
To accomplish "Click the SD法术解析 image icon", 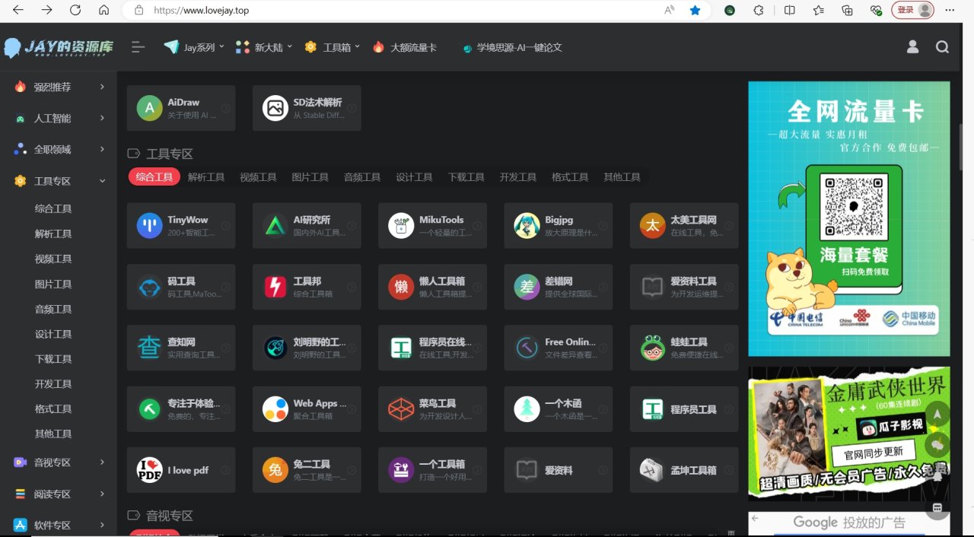I will click(x=275, y=108).
